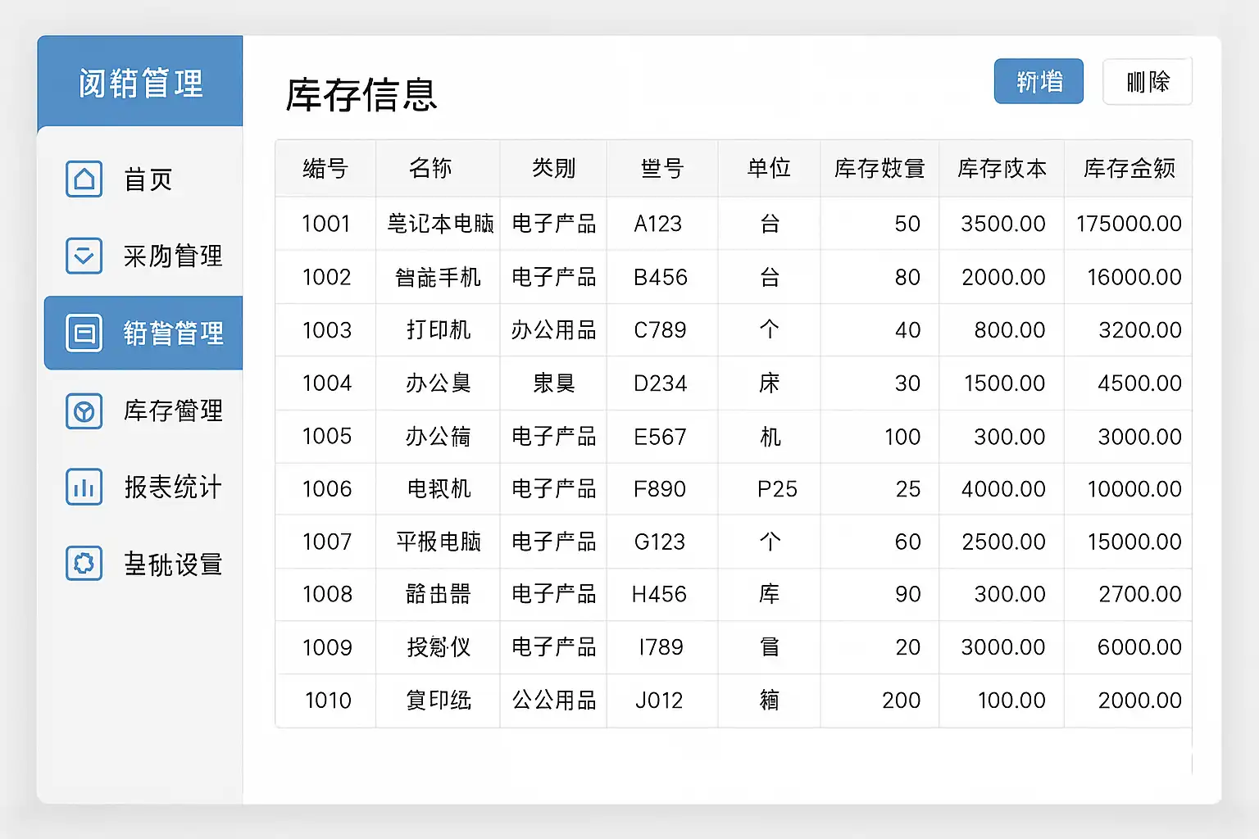Click the icon in the highlighted sidebar item
Image resolution: width=1259 pixels, height=839 pixels.
tap(84, 333)
